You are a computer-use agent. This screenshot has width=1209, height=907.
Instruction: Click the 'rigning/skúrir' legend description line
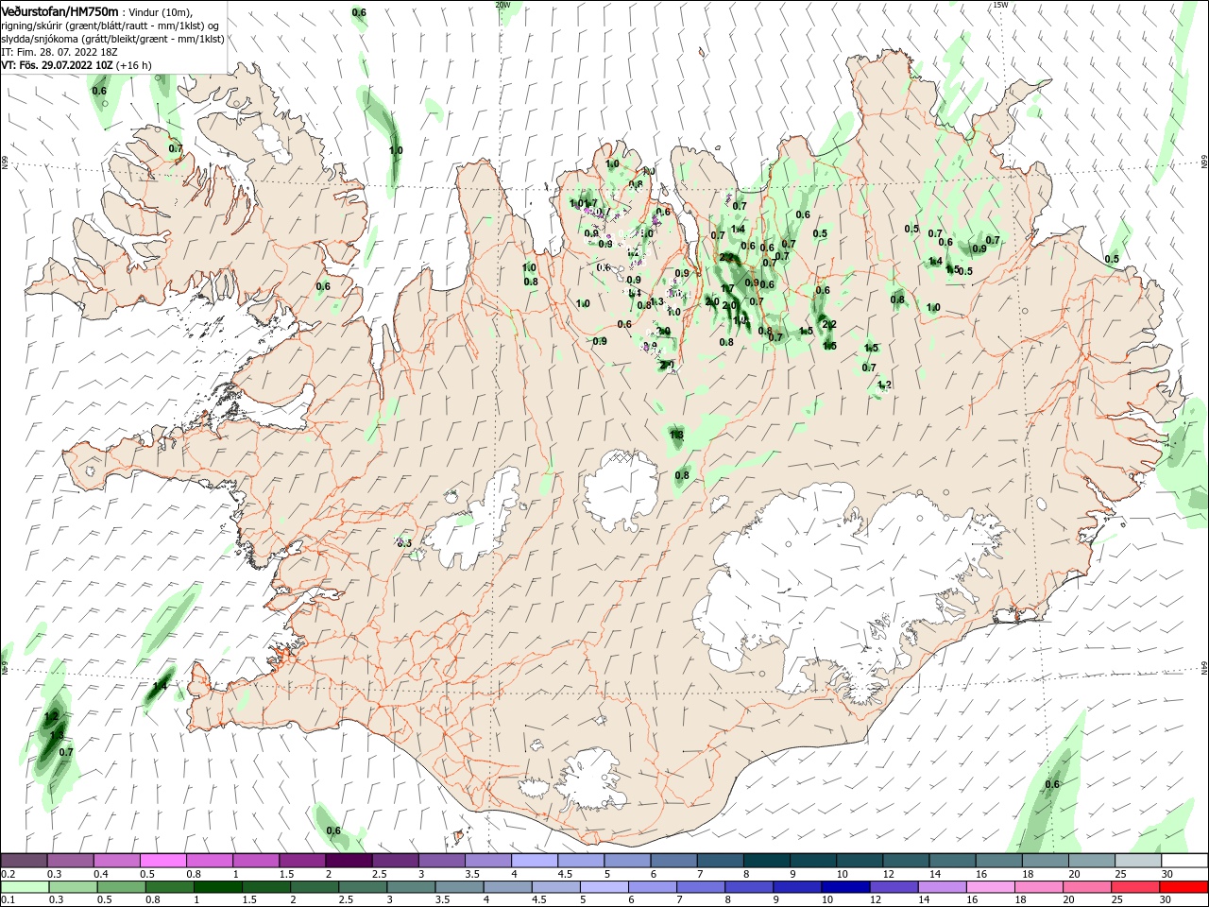(111, 26)
